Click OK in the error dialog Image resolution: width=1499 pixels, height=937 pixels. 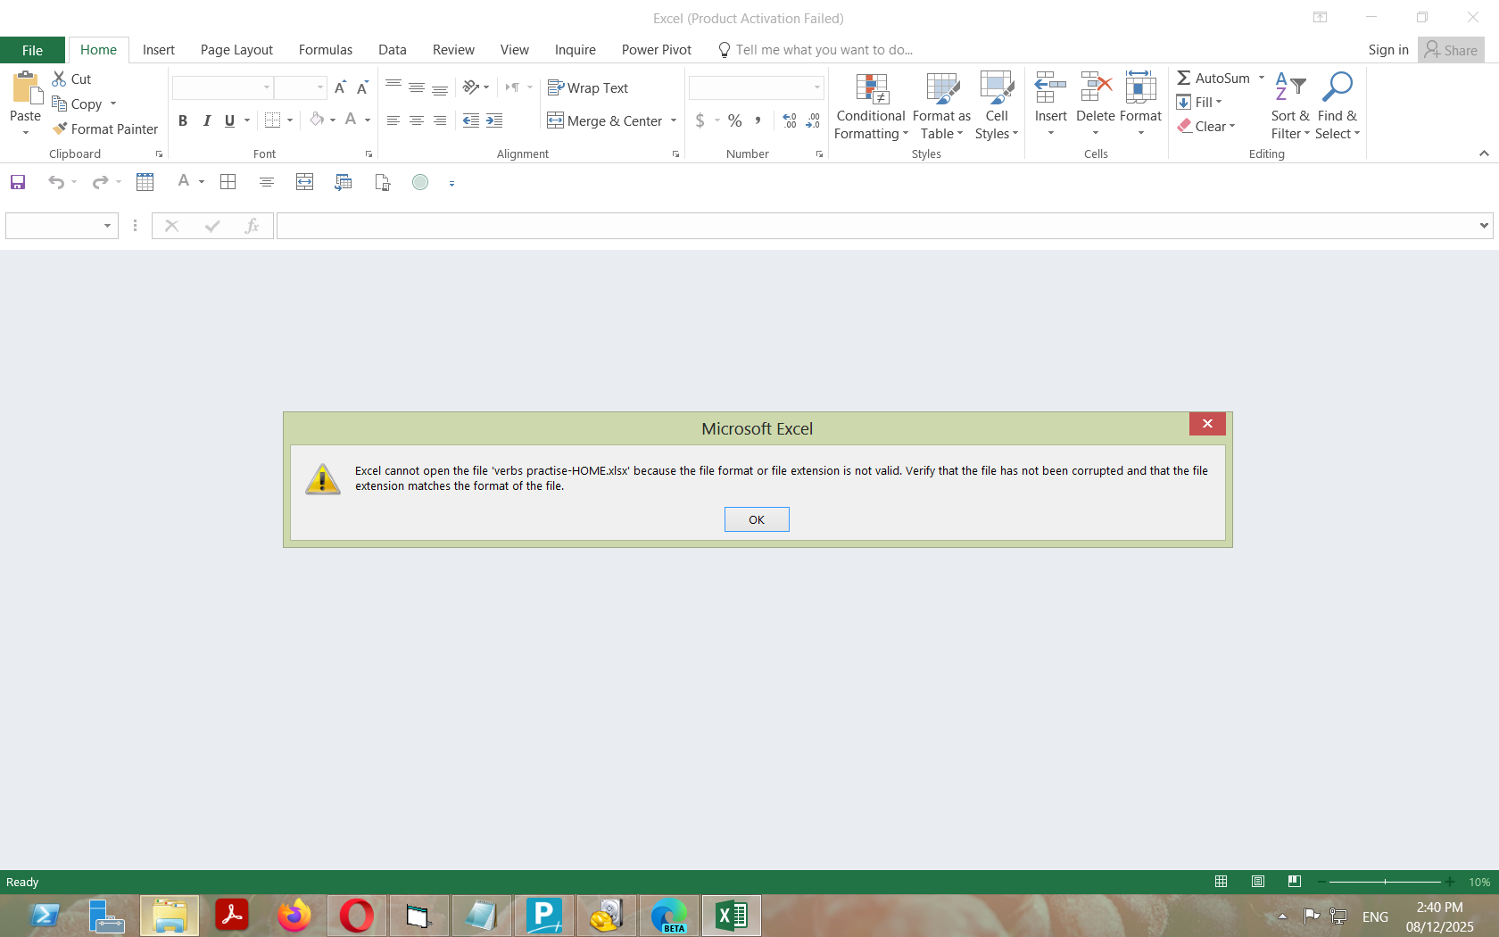pos(757,519)
